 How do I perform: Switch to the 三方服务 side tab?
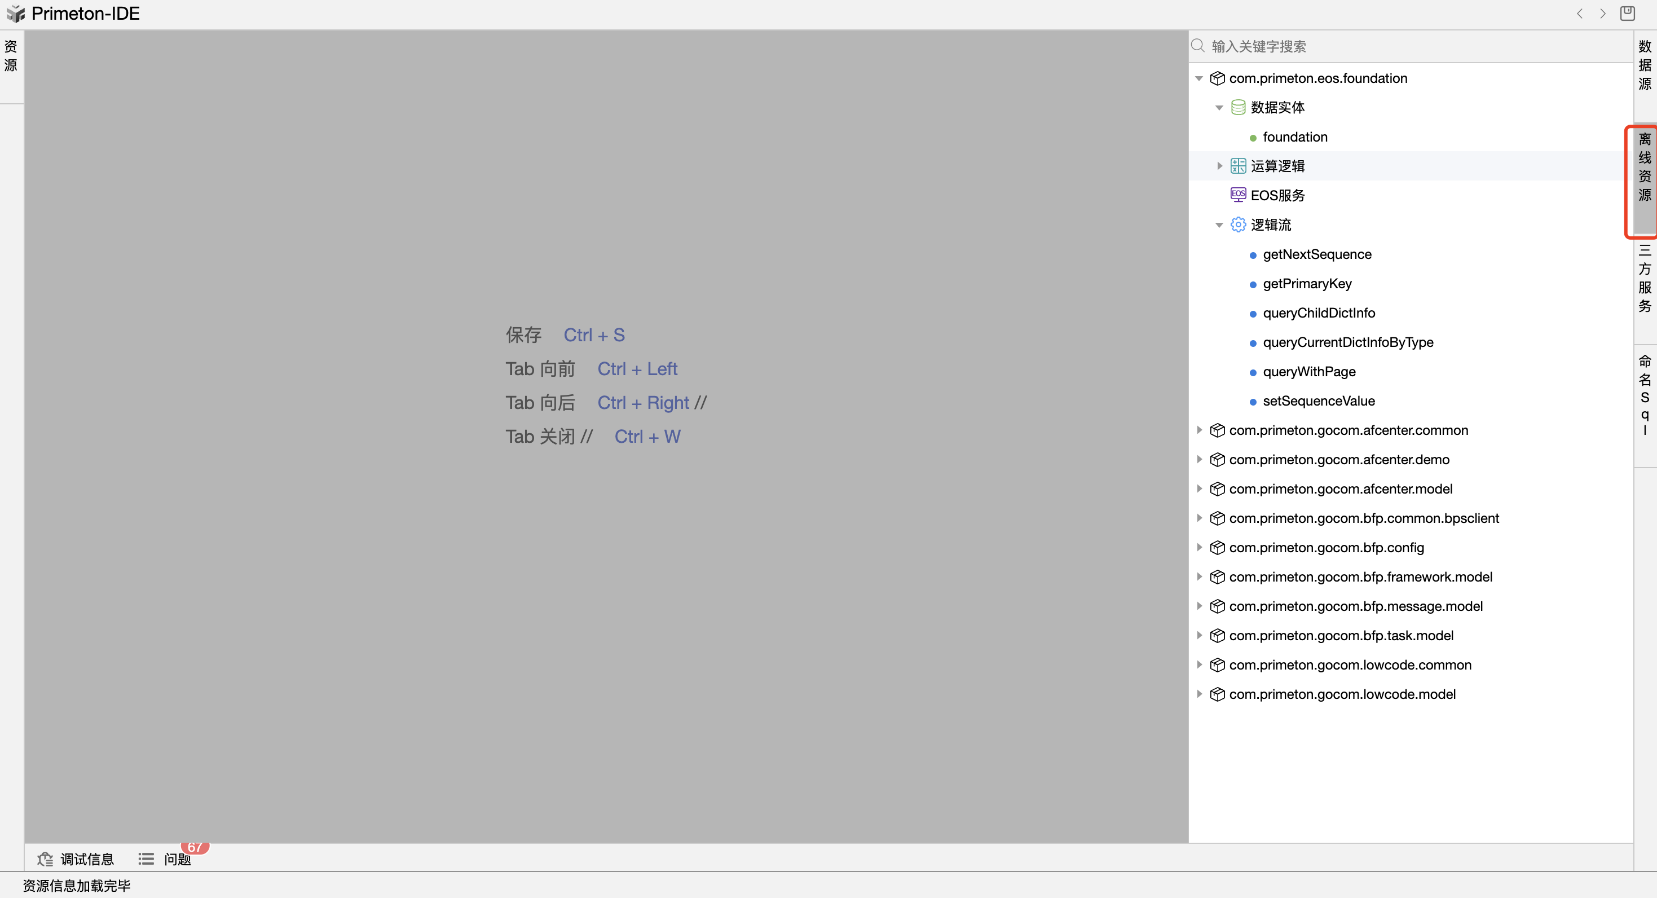tap(1644, 278)
